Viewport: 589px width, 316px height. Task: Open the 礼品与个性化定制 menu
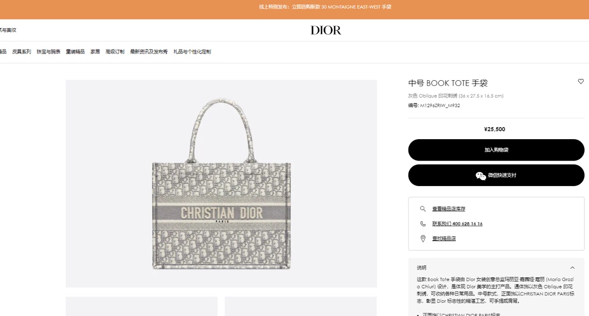[x=192, y=52]
